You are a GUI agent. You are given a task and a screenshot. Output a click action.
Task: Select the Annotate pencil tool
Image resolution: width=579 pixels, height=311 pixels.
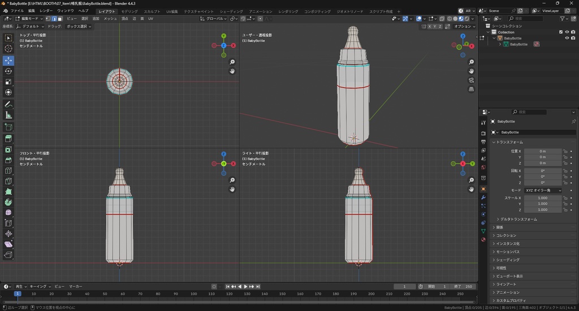(x=8, y=105)
